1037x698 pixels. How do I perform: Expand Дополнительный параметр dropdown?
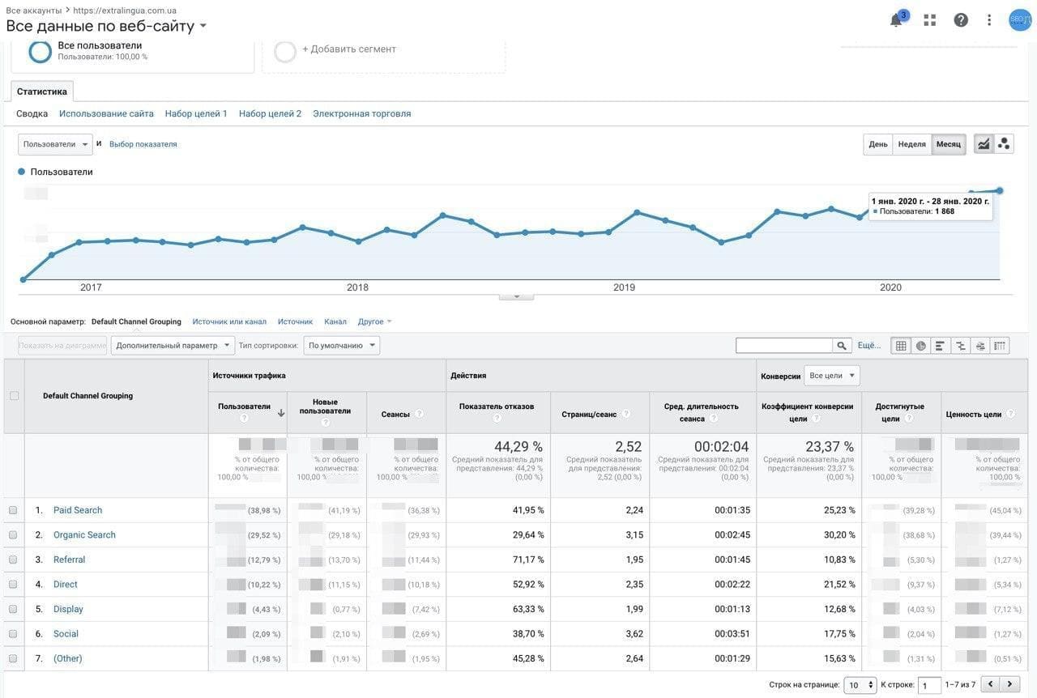pos(173,346)
